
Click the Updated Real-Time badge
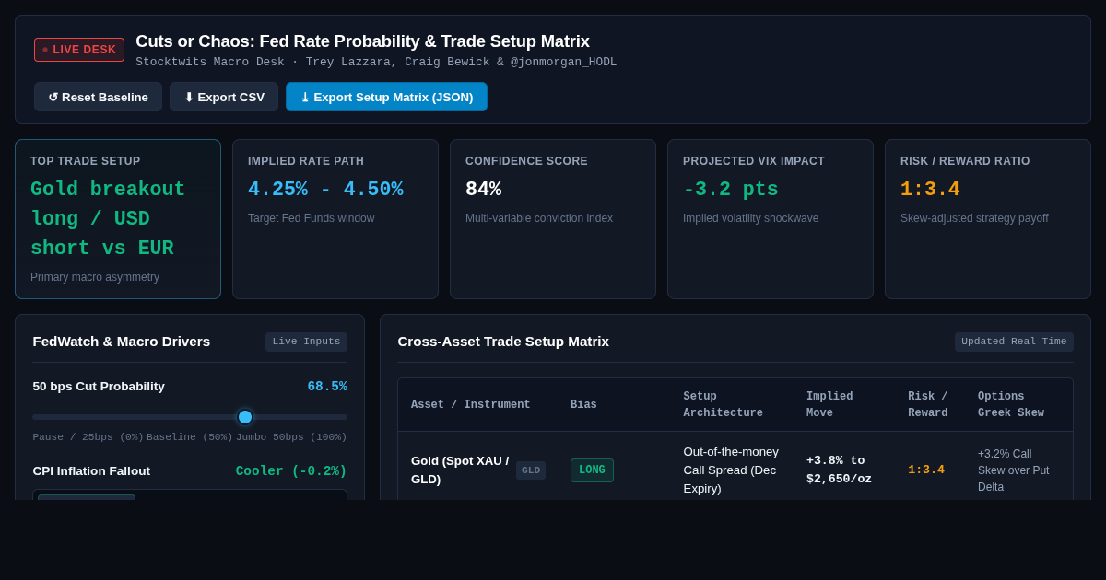pos(1014,342)
